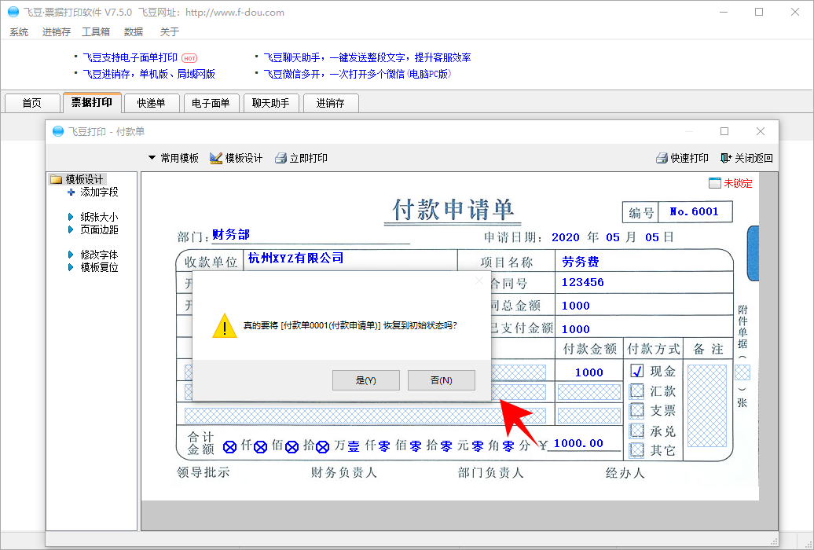This screenshot has width=814, height=550.
Task: Toggle the 现金 payment checkbox
Action: point(637,371)
